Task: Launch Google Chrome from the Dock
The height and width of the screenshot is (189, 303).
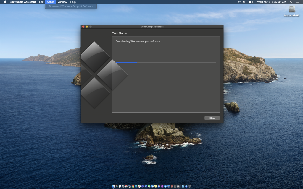Action: tap(133, 186)
